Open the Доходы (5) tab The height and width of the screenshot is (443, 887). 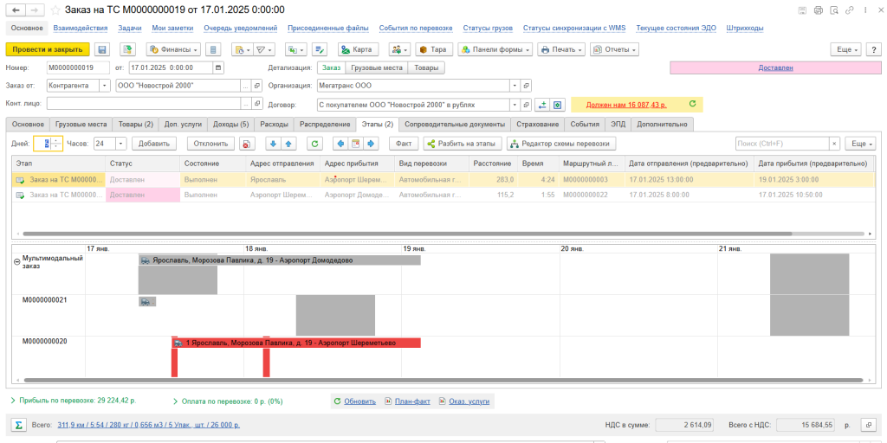click(x=230, y=125)
